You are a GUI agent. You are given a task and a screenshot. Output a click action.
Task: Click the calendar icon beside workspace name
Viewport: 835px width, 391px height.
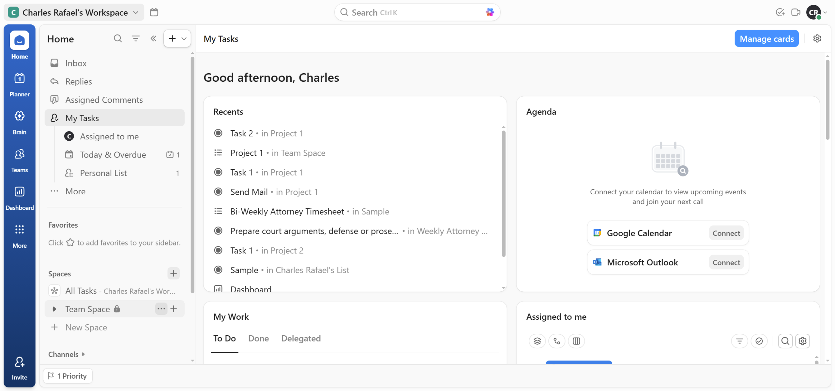coord(154,12)
